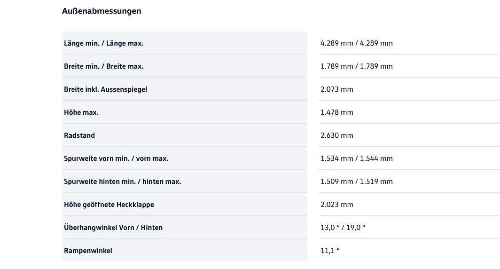Select the 1.478 mm height value

[x=336, y=112]
